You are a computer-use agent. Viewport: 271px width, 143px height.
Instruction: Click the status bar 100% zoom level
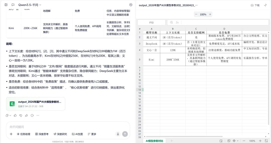tap(252, 141)
